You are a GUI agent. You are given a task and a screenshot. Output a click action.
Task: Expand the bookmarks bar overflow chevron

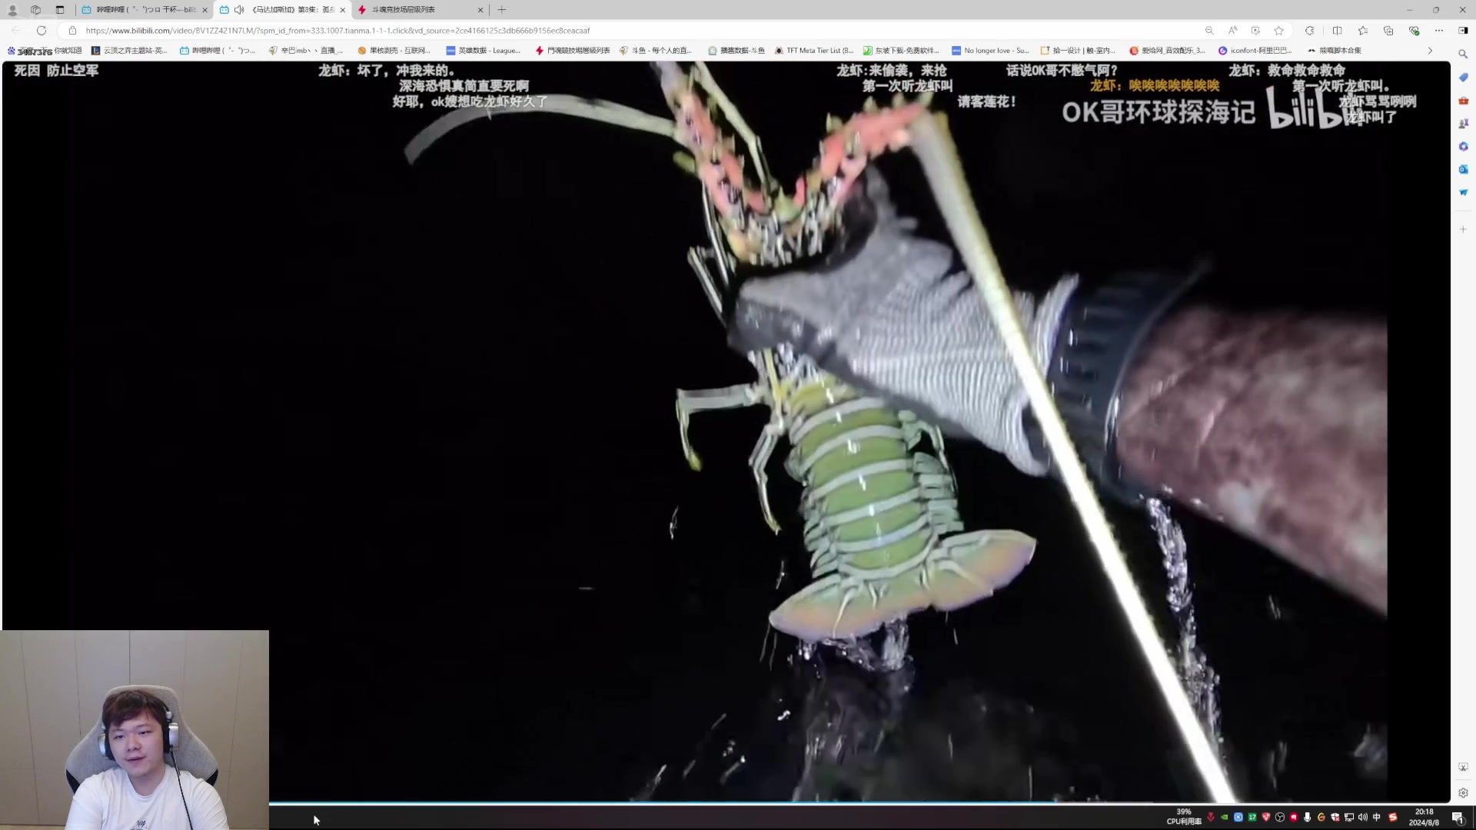(1430, 51)
